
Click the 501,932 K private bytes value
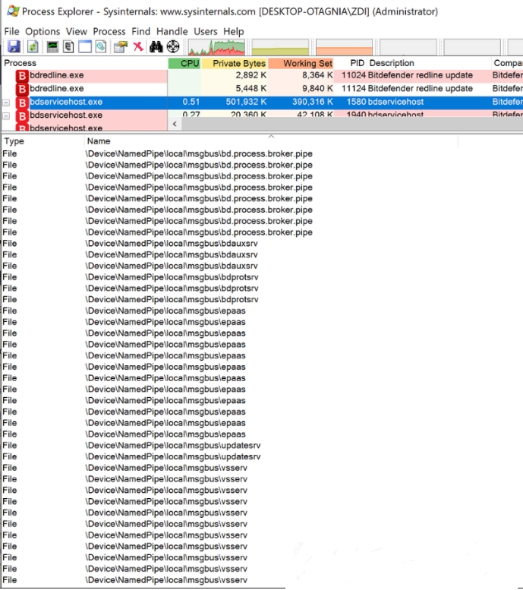click(x=246, y=102)
